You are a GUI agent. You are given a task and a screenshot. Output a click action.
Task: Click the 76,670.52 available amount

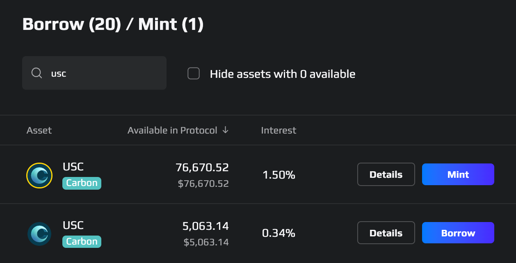tap(202, 168)
